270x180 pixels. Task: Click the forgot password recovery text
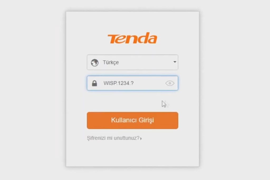point(113,138)
